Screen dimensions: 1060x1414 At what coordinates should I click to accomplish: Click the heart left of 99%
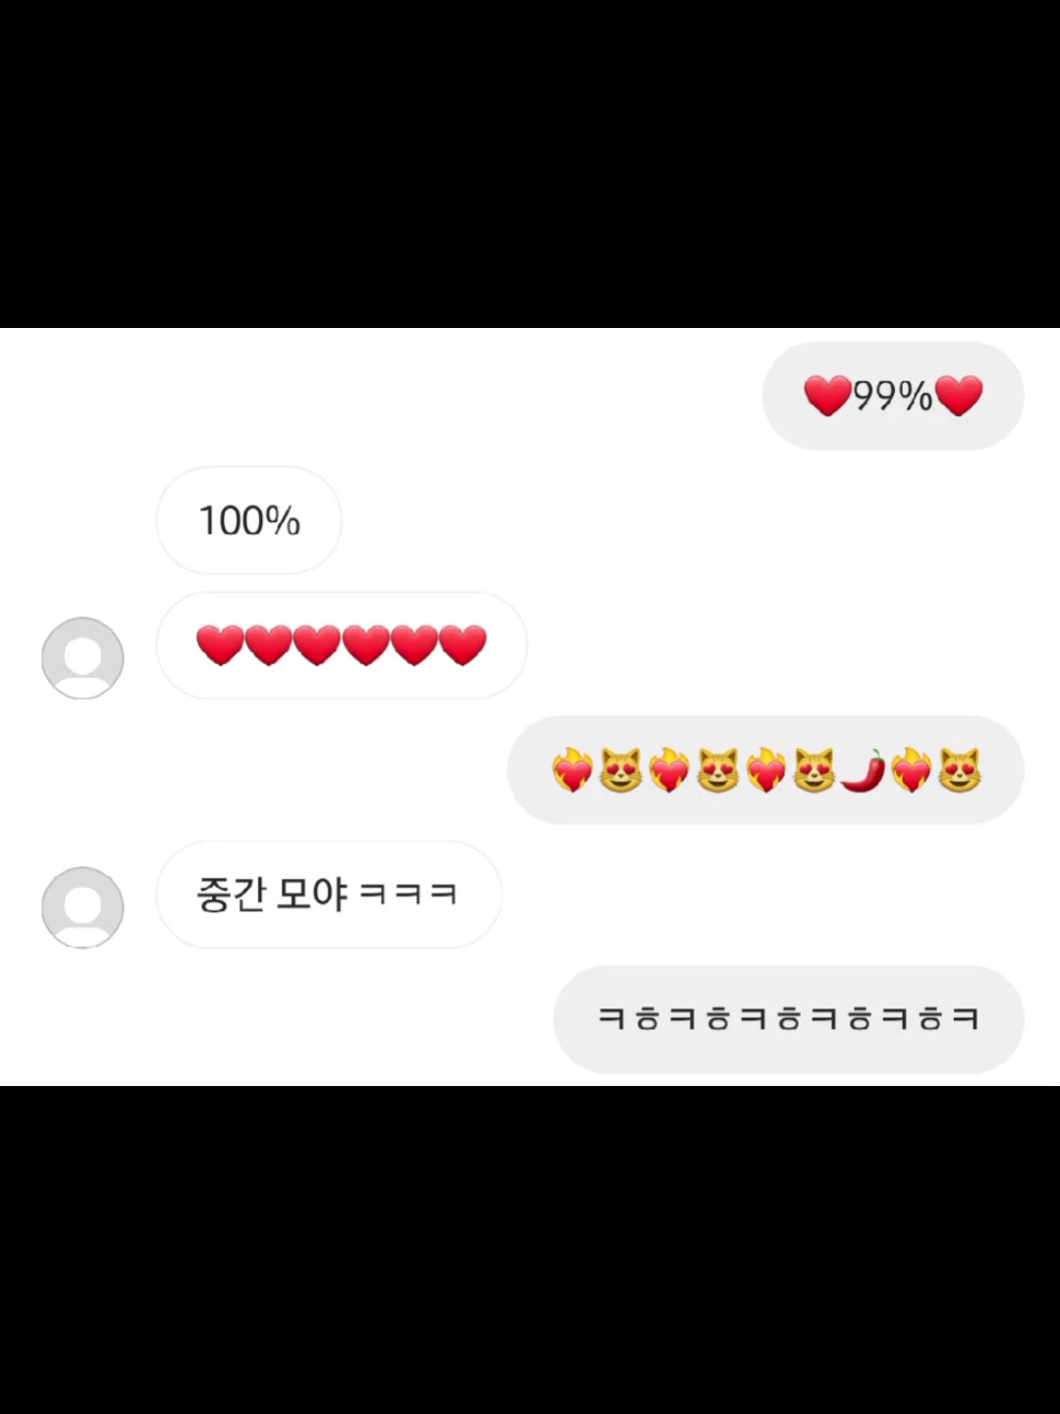point(827,396)
